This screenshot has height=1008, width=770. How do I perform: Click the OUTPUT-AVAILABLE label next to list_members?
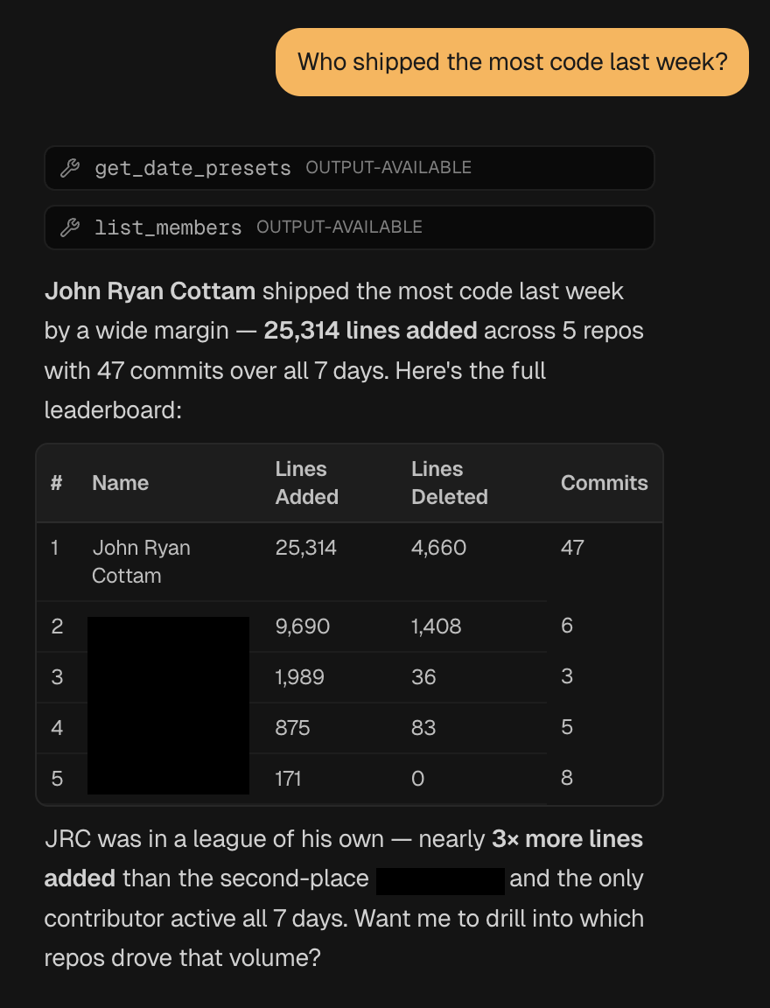pos(339,227)
